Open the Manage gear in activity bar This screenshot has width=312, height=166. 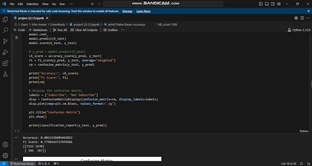click(5, 155)
